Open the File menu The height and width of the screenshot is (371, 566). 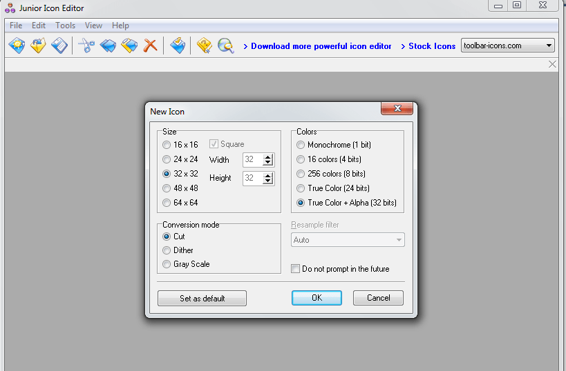tap(16, 26)
